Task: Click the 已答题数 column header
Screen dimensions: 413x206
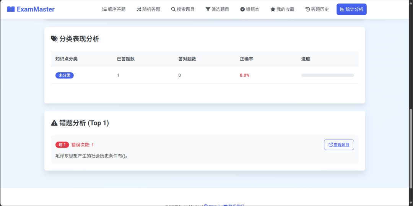Action: tap(126, 59)
